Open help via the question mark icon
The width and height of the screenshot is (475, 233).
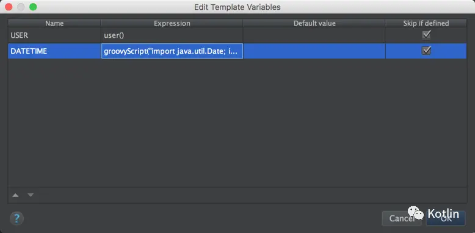[16, 218]
